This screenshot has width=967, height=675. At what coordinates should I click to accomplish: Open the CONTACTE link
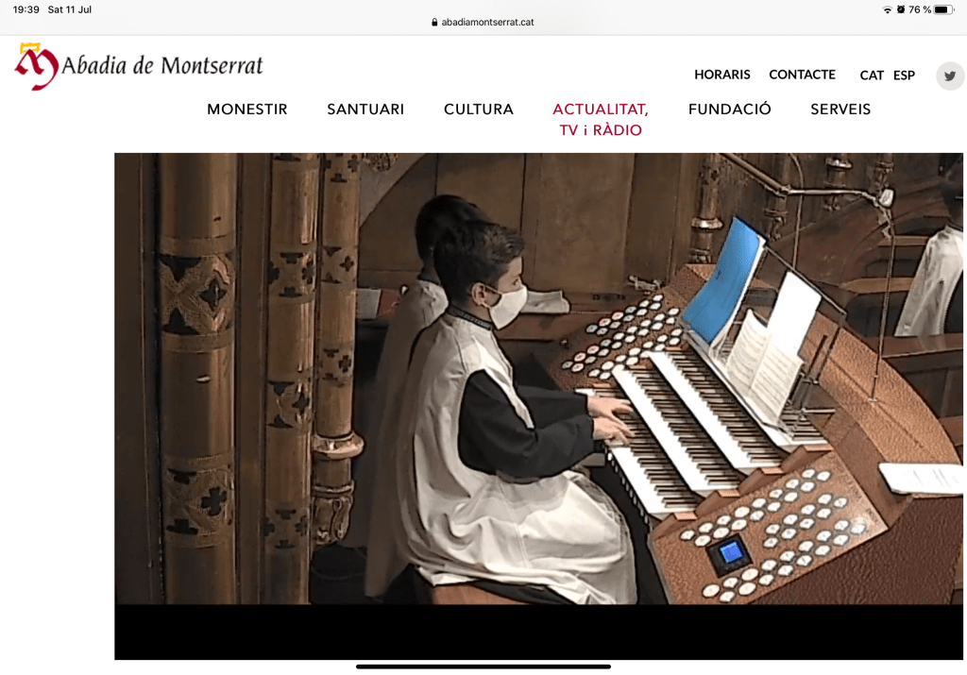(802, 75)
